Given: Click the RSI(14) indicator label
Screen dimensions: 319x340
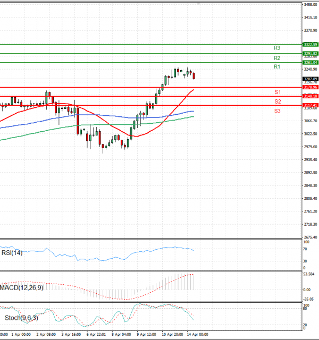Looking at the screenshot, I should pyautogui.click(x=12, y=253).
